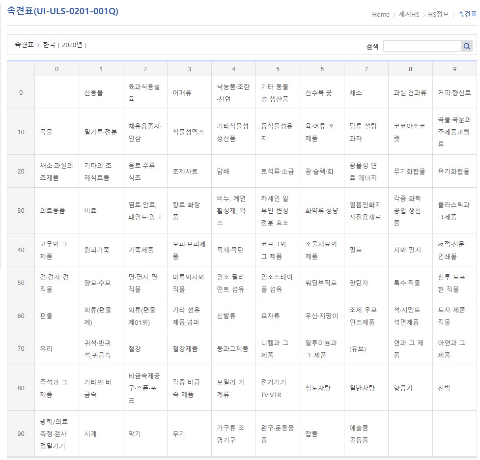
Task: Open 낙농품·조란·천연 cell
Action: click(233, 93)
